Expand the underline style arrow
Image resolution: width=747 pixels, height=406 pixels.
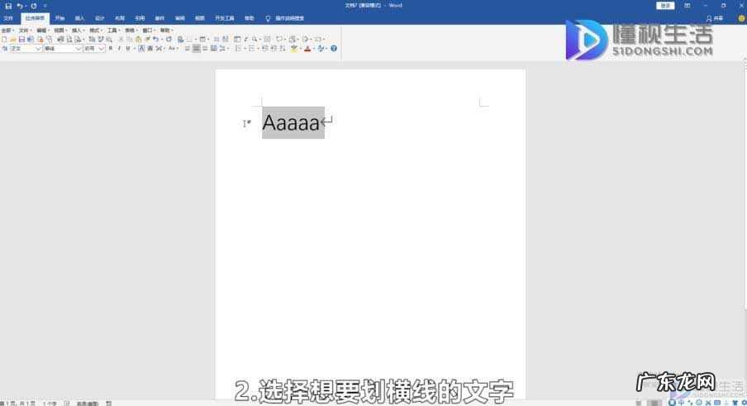pyautogui.click(x=135, y=48)
